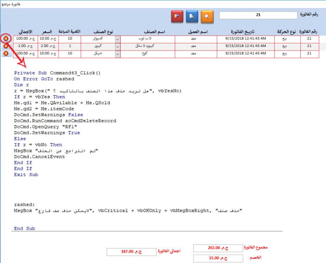The image size is (326, 263).
Task: Click the red exit door button
Action: click(x=177, y=16)
